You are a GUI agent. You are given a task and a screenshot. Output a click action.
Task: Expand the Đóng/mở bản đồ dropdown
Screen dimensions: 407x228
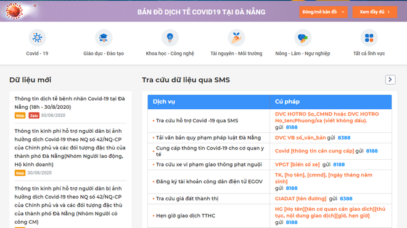coord(323,12)
